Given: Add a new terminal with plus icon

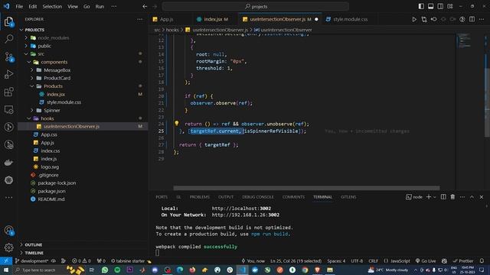Looking at the screenshot, I should pyautogui.click(x=429, y=197).
